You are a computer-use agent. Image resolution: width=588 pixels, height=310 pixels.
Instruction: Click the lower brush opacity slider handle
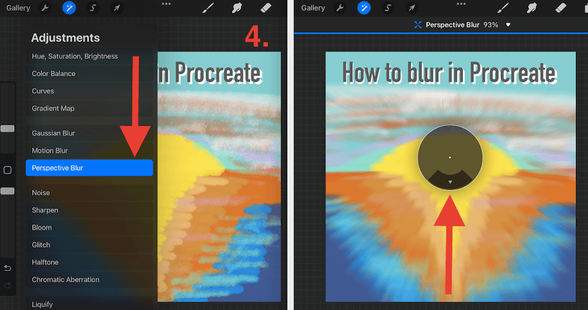pyautogui.click(x=8, y=191)
